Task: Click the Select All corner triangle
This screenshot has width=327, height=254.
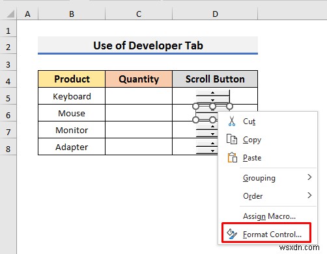Action: tap(10, 14)
